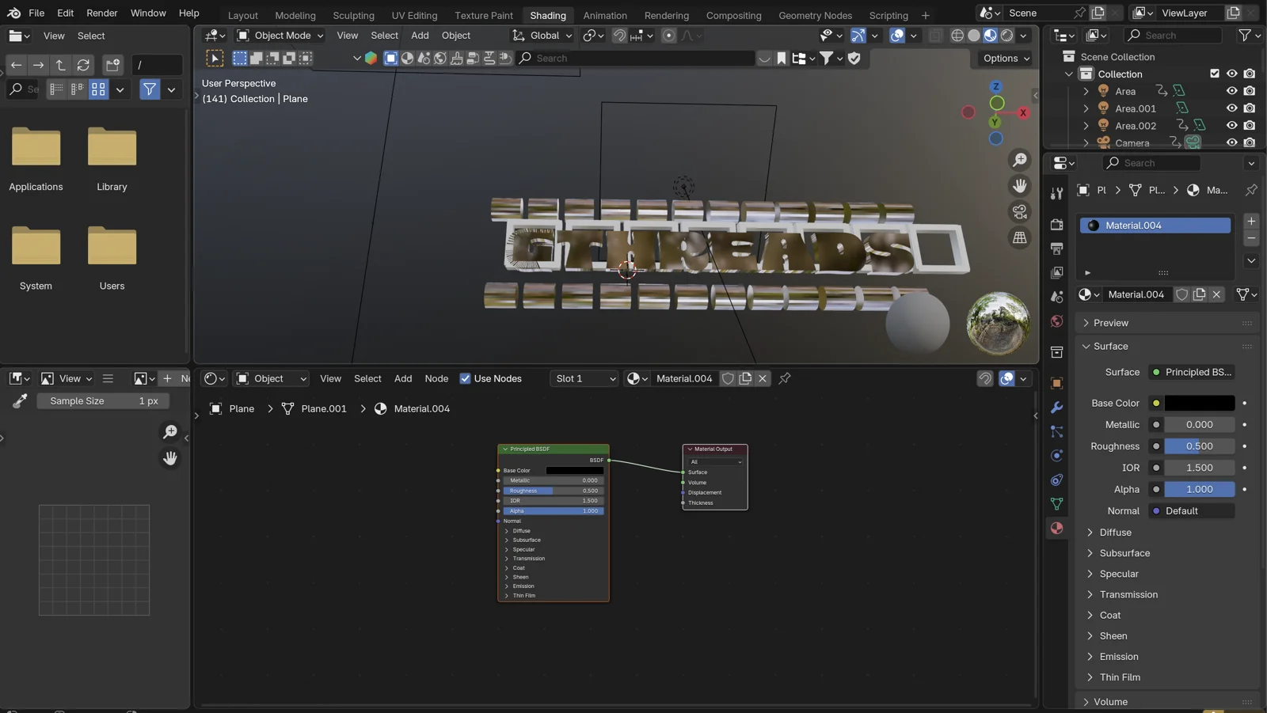Image resolution: width=1267 pixels, height=713 pixels.
Task: Open the Global transform orientation dropdown
Action: click(x=542, y=36)
